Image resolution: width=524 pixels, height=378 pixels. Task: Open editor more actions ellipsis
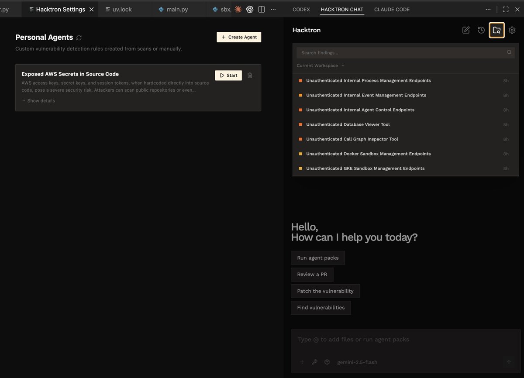(273, 9)
